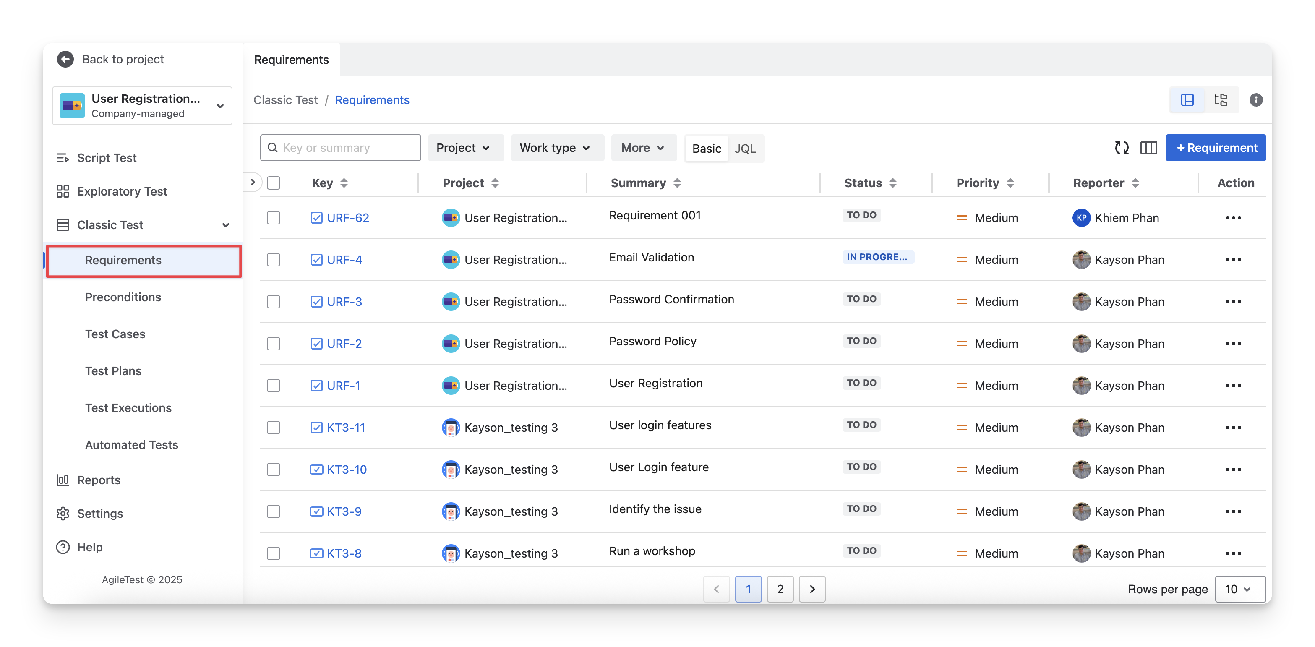Switch to JQL search mode
The width and height of the screenshot is (1315, 647).
pyautogui.click(x=745, y=149)
